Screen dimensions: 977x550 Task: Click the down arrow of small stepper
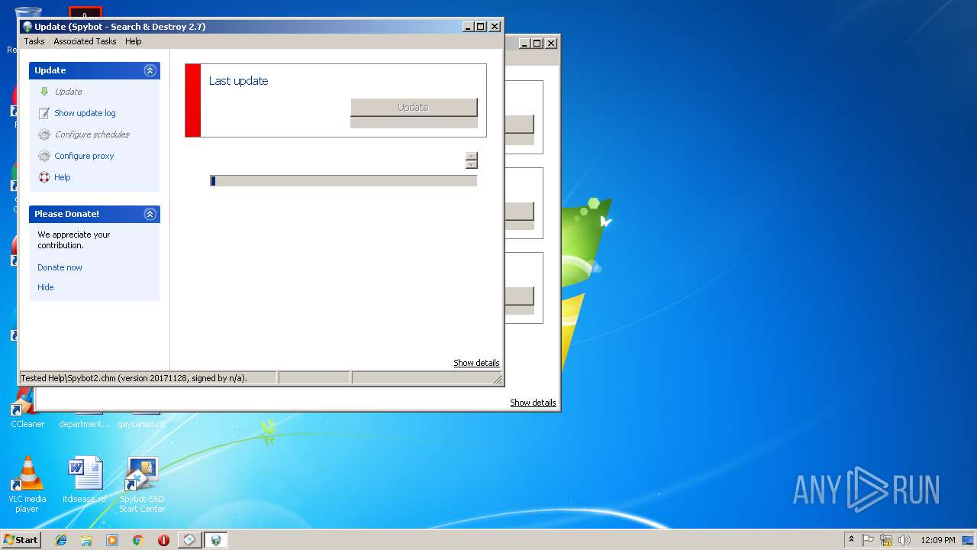click(472, 164)
